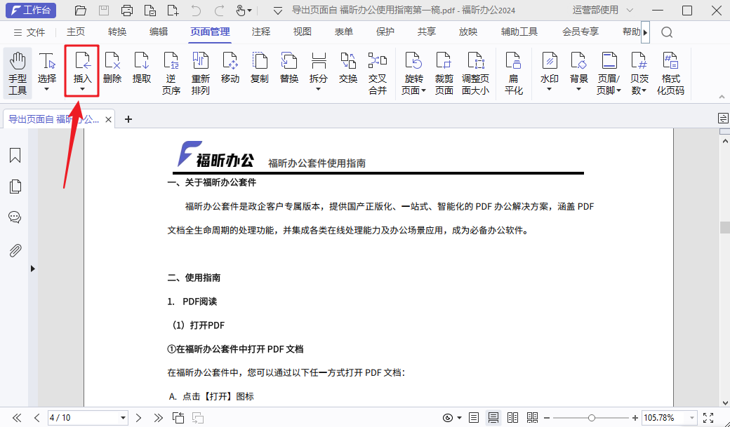Switch to single page view mode
730x427 pixels.
pyautogui.click(x=474, y=418)
